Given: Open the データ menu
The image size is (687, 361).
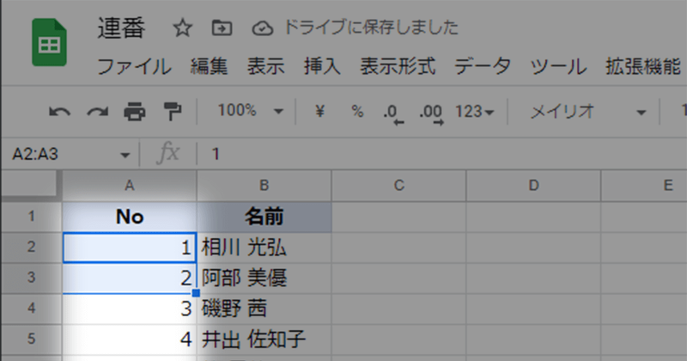Looking at the screenshot, I should point(483,66).
